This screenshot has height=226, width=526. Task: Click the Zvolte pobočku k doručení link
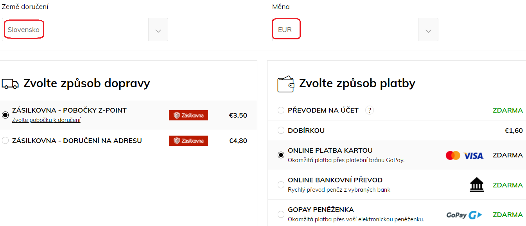[x=46, y=120]
